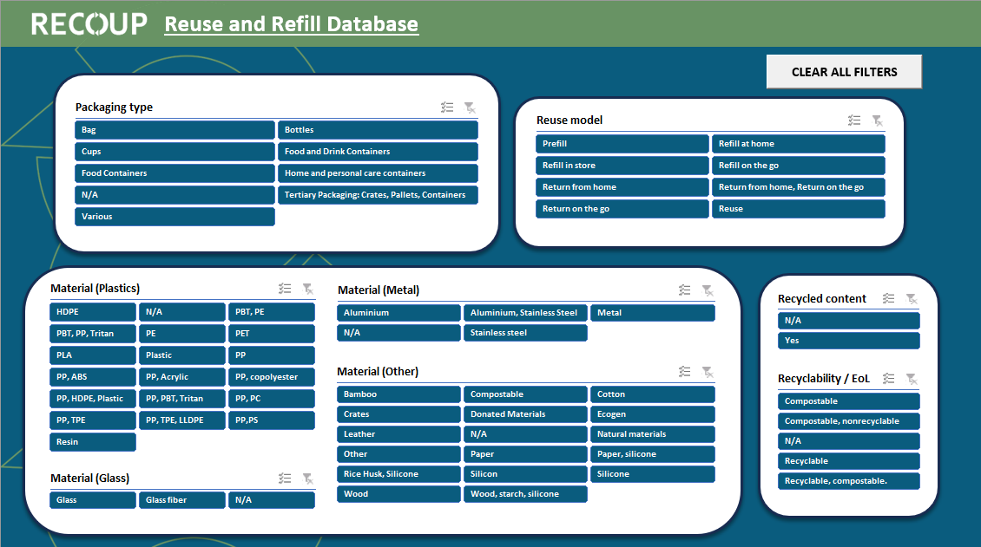
Task: Select Recyclable end-of-life option
Action: point(849,461)
